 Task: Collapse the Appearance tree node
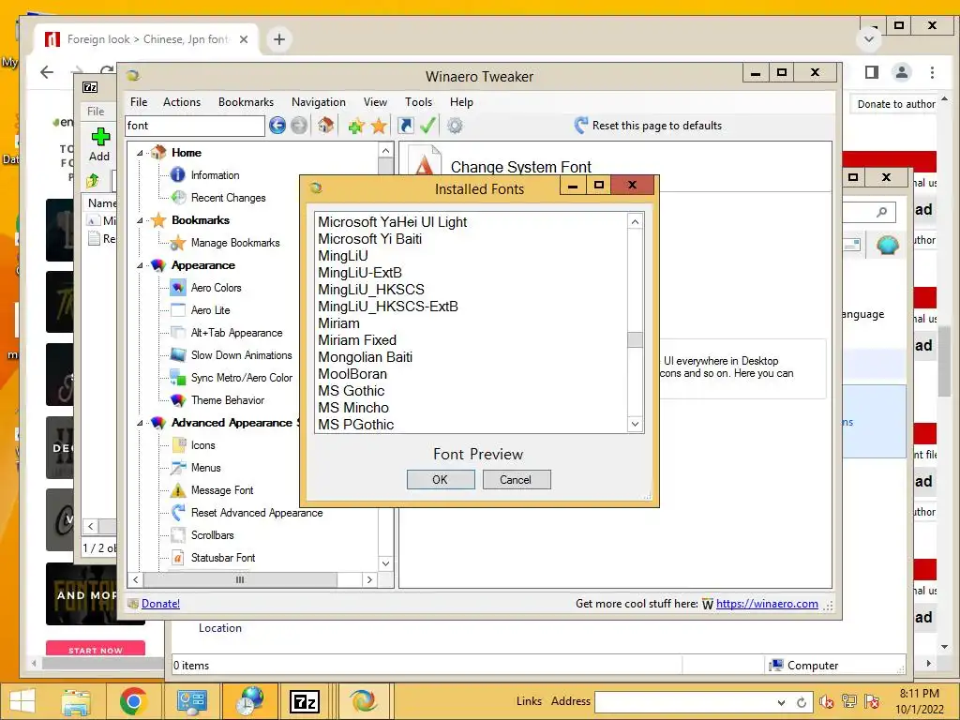pyautogui.click(x=140, y=265)
